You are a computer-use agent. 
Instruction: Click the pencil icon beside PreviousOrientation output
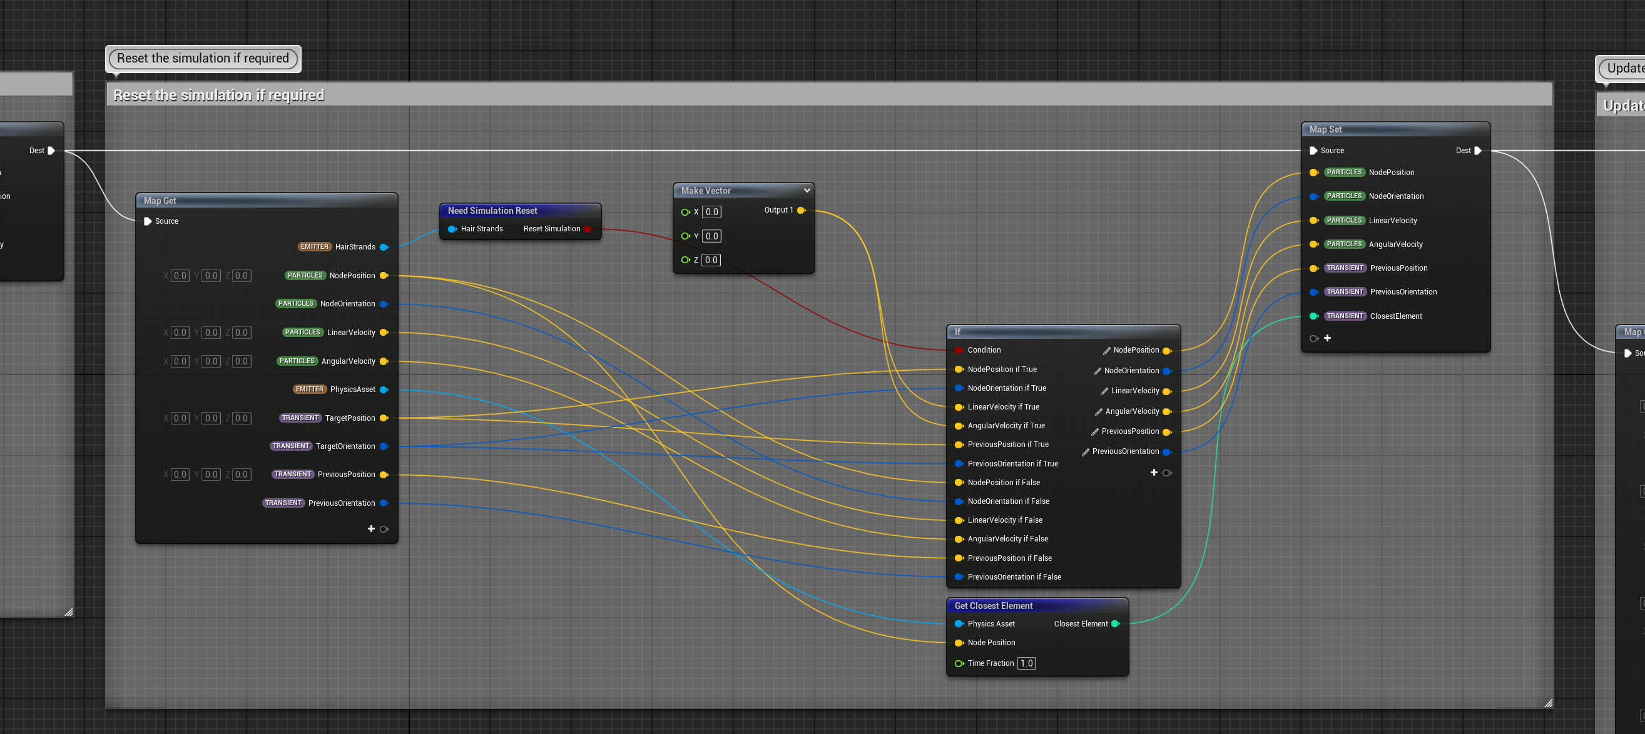click(x=1085, y=452)
